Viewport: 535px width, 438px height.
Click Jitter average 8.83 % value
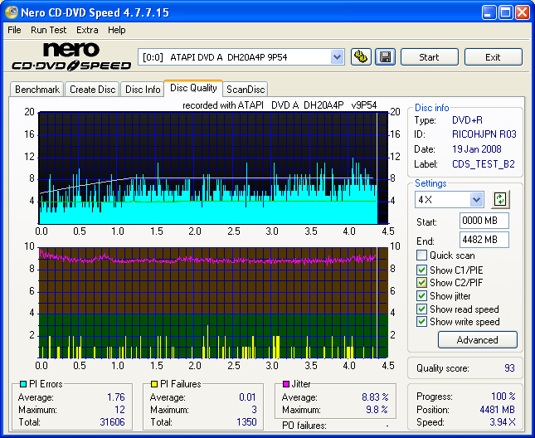coord(375,397)
